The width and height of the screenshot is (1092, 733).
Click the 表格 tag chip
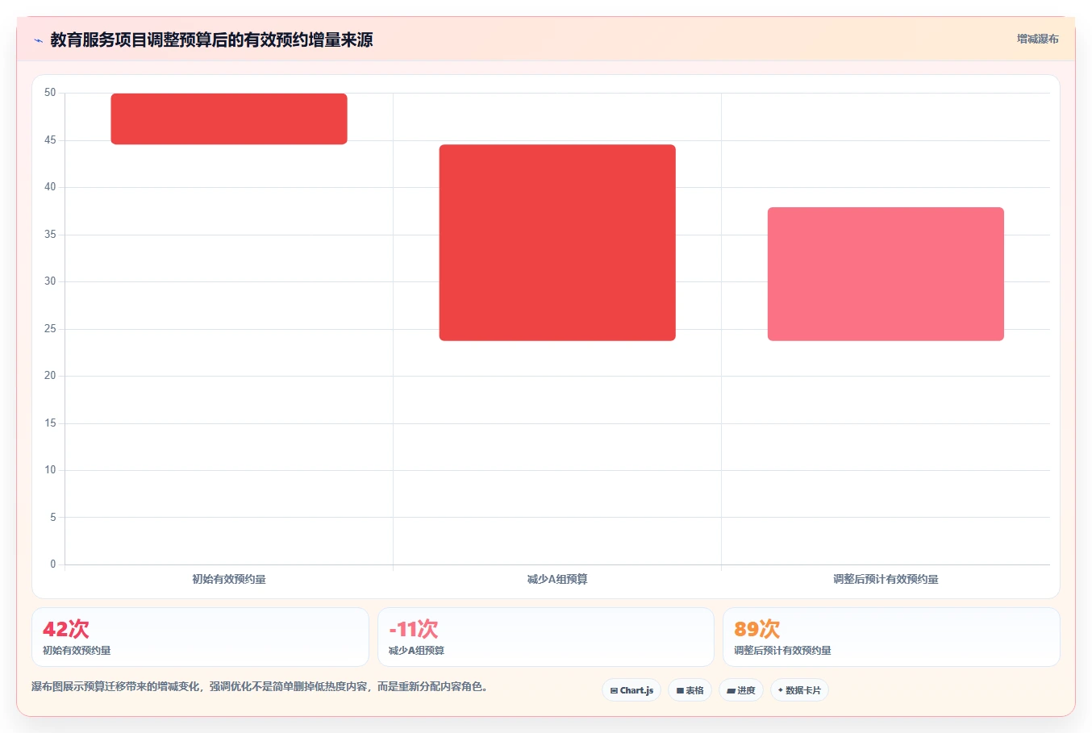tap(690, 690)
